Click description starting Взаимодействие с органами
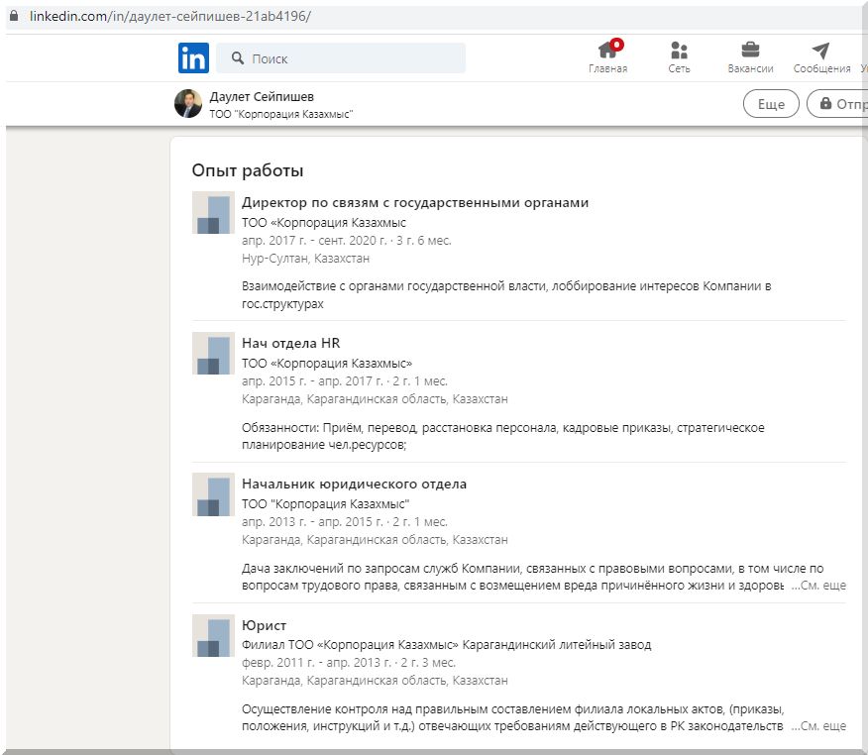 [x=506, y=295]
